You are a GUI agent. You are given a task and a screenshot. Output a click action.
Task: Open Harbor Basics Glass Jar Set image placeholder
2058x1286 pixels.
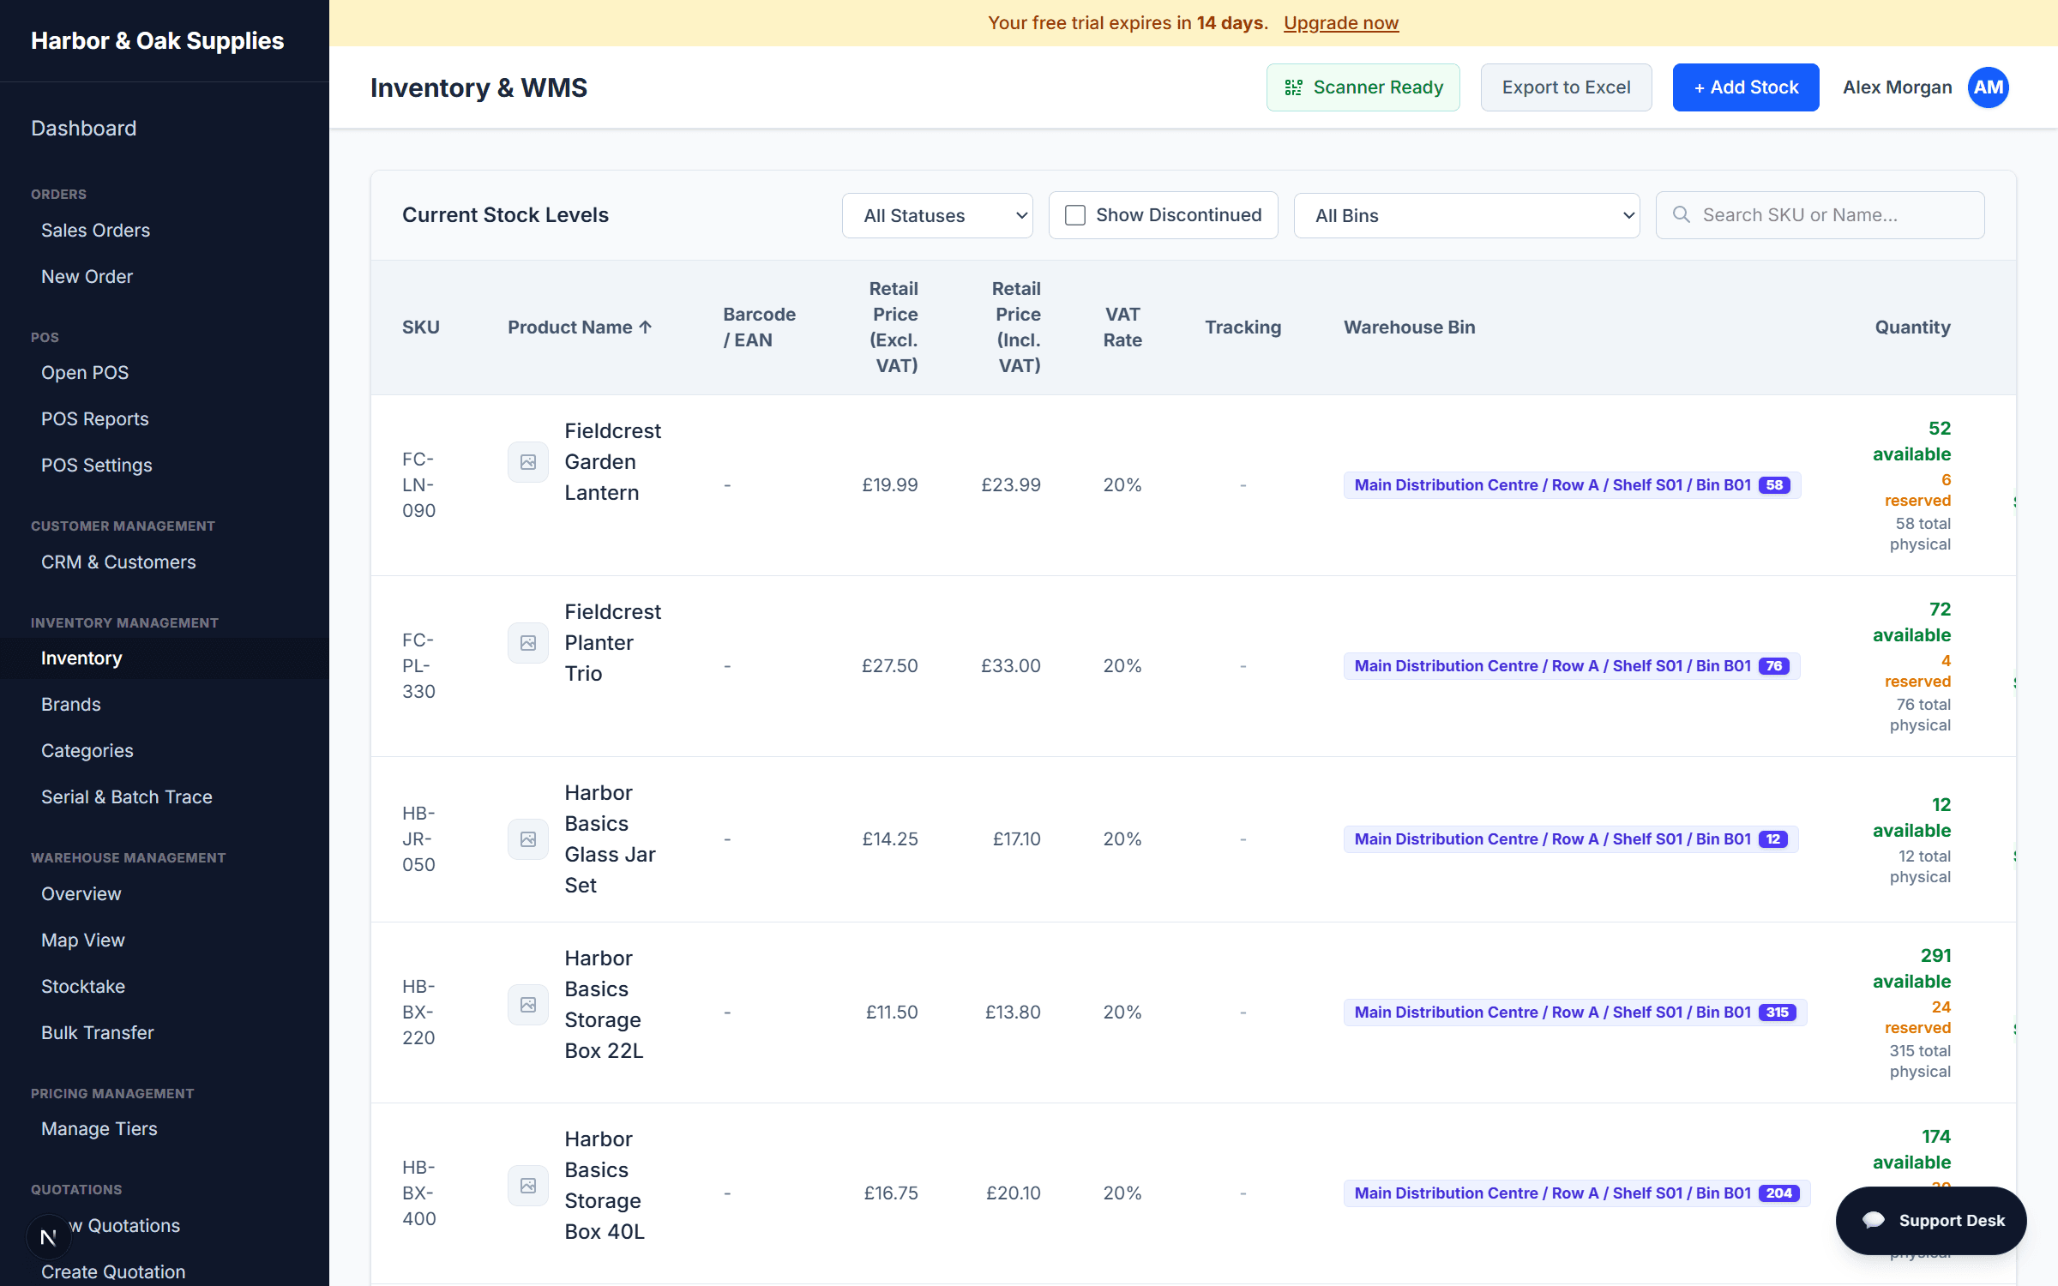528,839
